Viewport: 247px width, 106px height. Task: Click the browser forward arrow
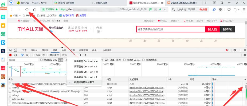click(x=19, y=10)
